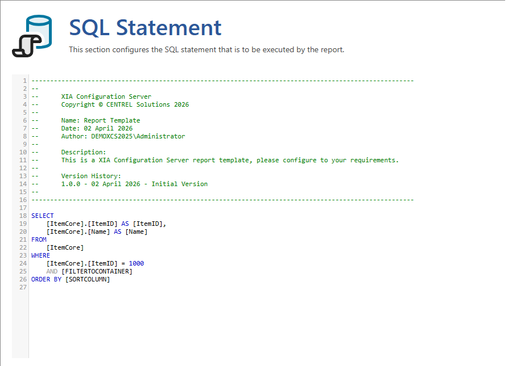
Task: Click the SQL Statement heading
Action: click(x=145, y=28)
